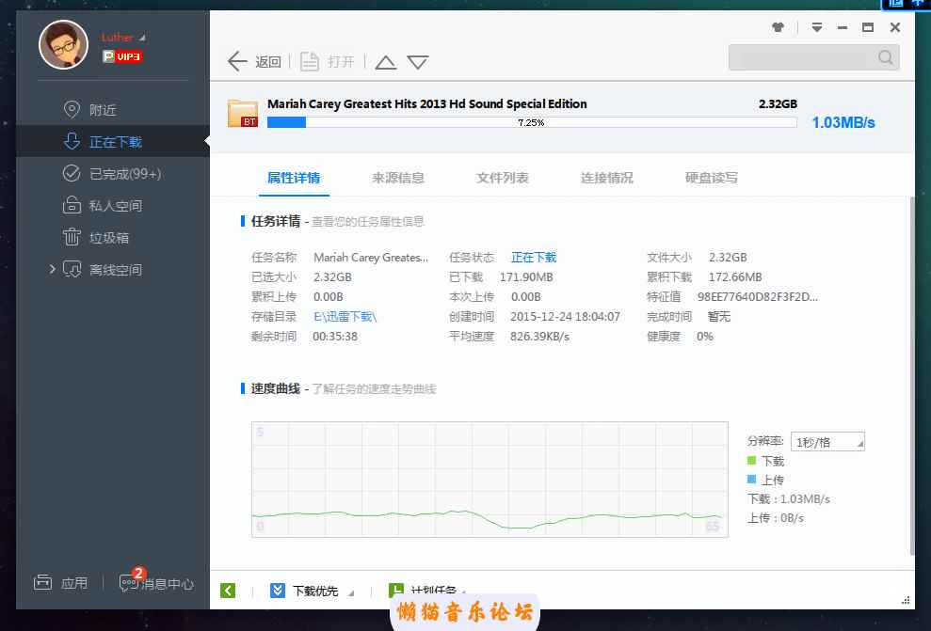The width and height of the screenshot is (931, 631).
Task: Open the 分辨率 1秒/格 dropdown
Action: point(827,442)
